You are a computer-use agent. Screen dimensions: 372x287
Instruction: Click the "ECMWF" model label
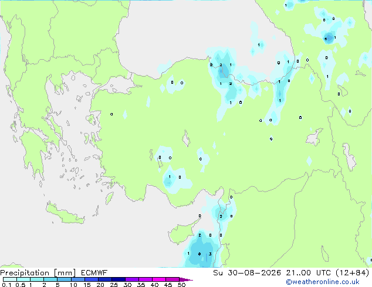[x=94, y=273]
